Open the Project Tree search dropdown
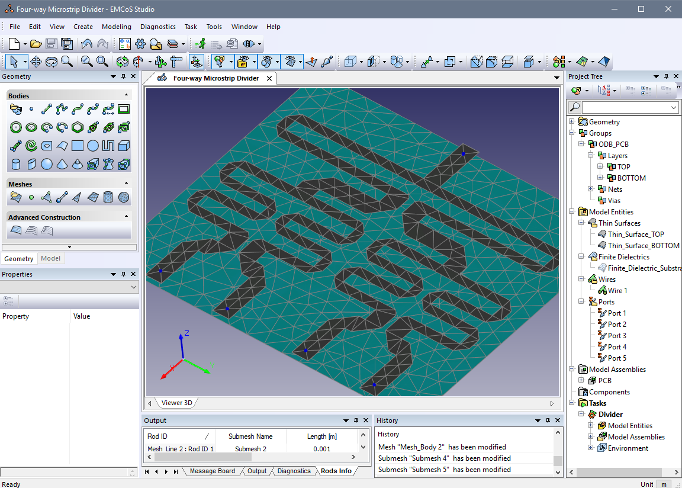Screen dimensions: 682x488 (x=674, y=107)
